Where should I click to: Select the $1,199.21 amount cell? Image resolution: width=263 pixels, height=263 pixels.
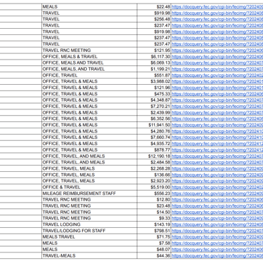click(154, 69)
